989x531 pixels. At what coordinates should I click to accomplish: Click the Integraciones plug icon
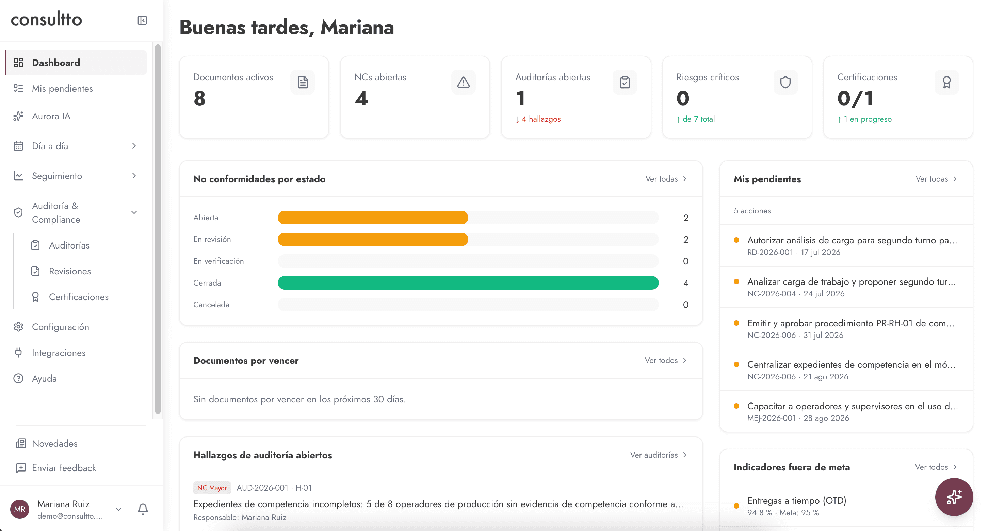(18, 353)
